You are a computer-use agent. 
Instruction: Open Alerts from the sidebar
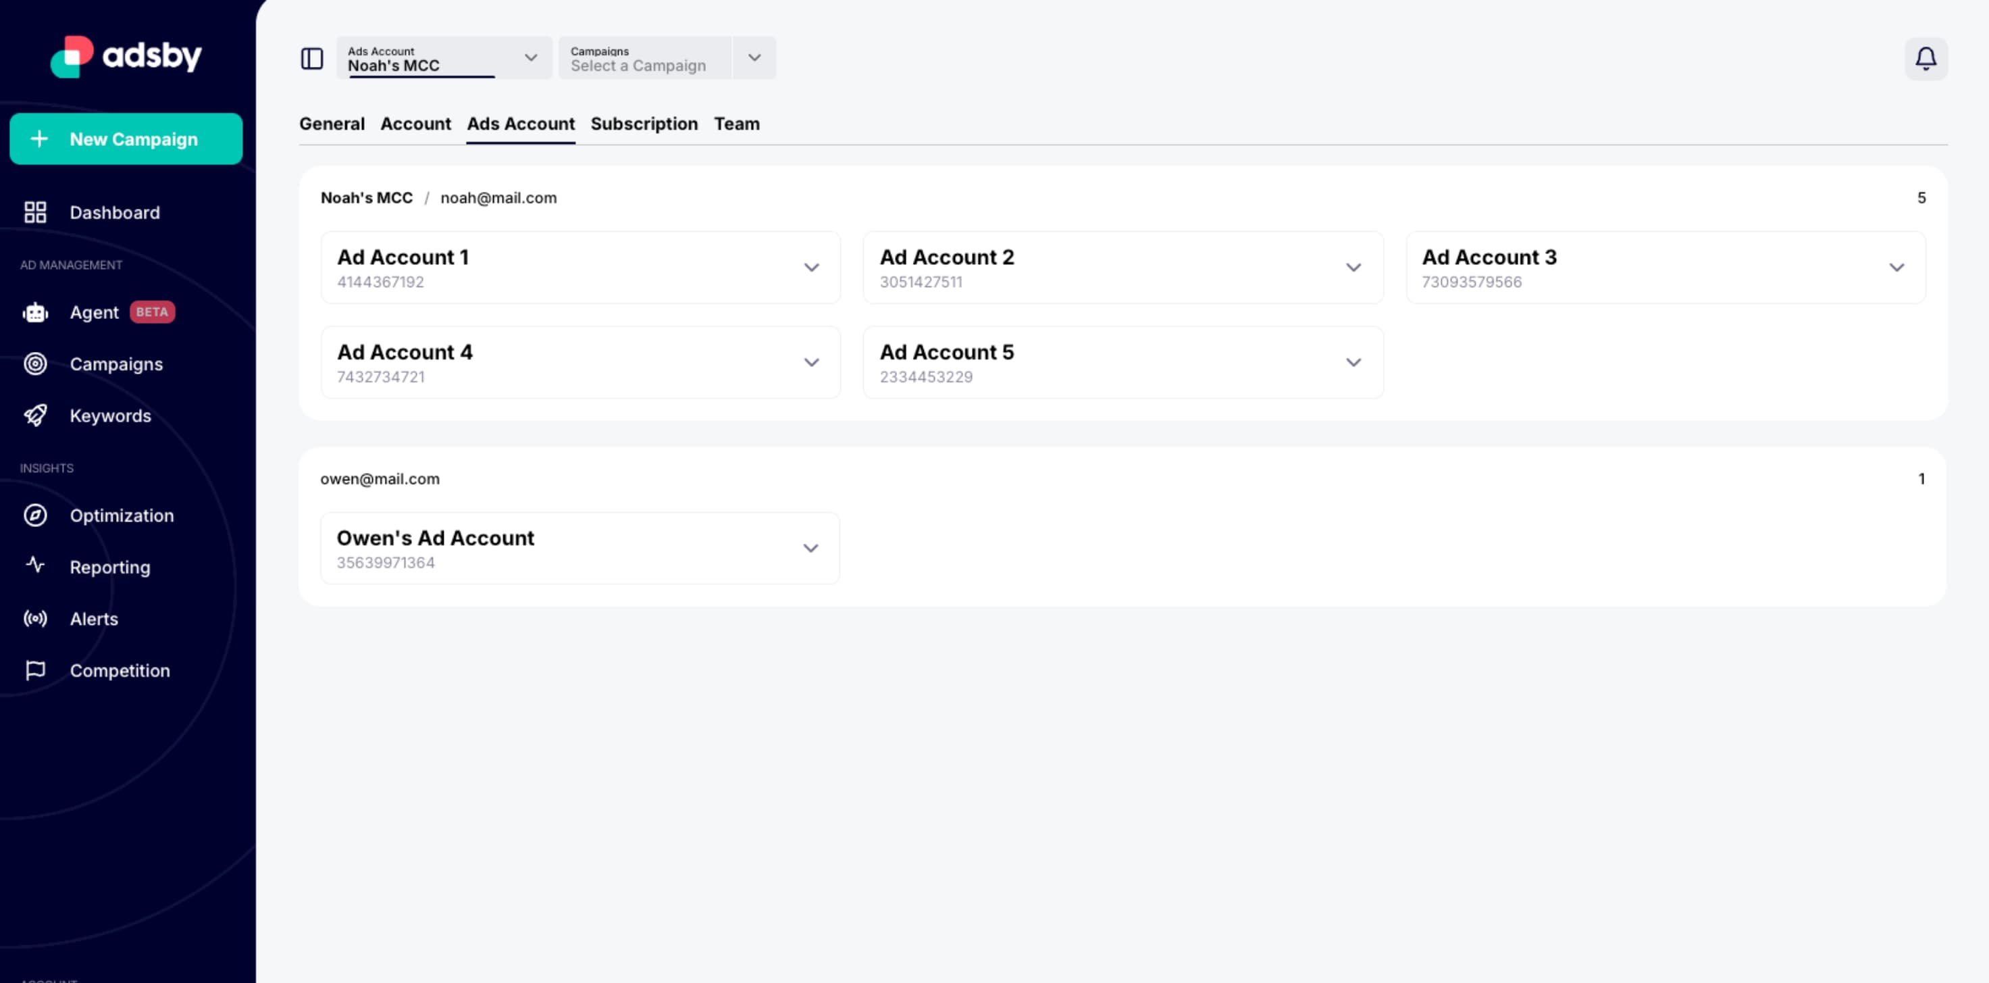pyautogui.click(x=93, y=619)
